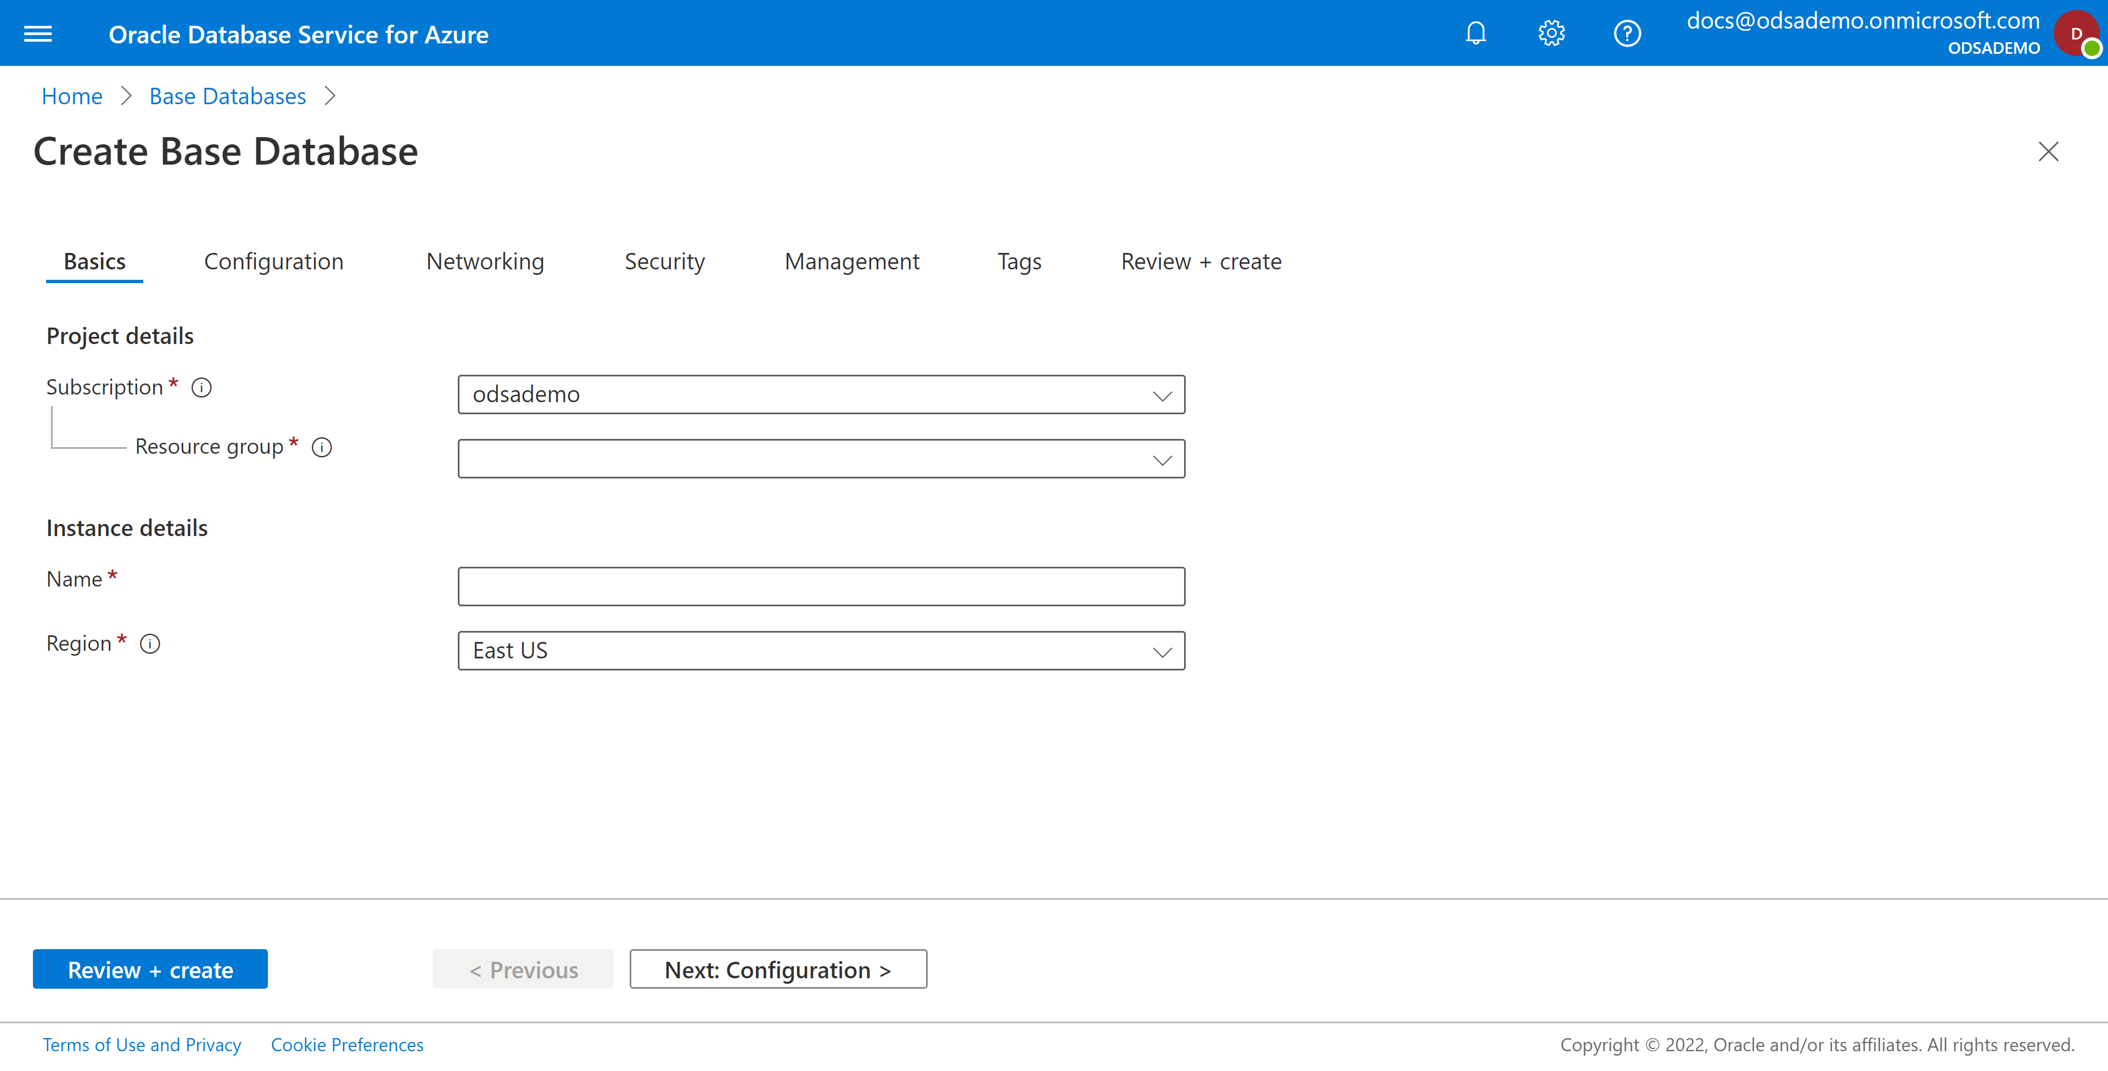
Task: Expand the Subscription dropdown
Action: pyautogui.click(x=821, y=394)
